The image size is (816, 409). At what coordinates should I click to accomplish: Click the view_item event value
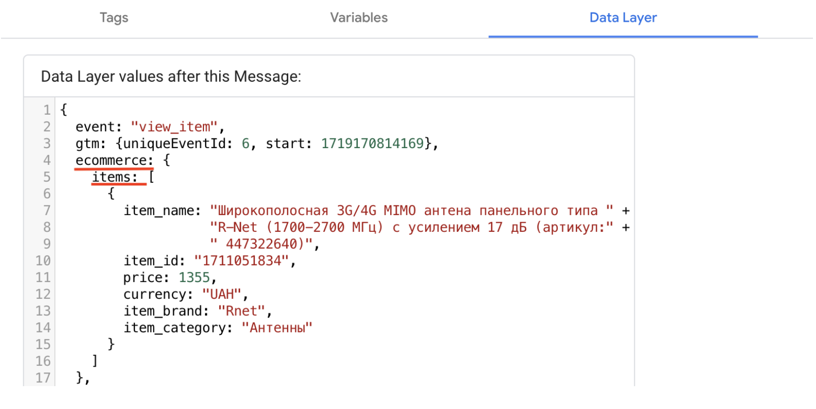tap(174, 127)
